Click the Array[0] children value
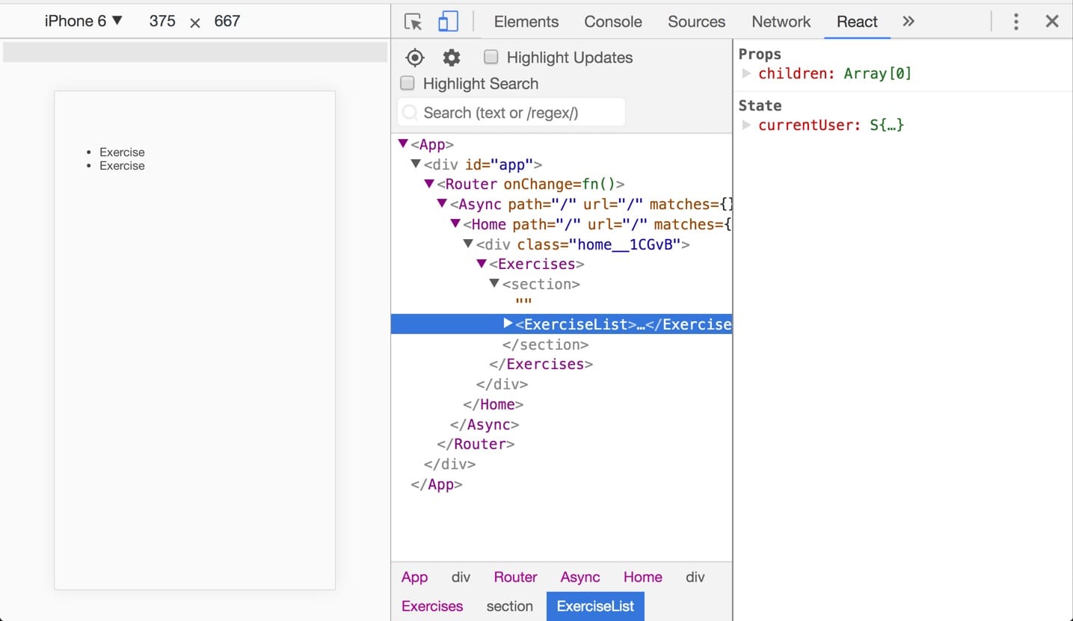 click(878, 73)
